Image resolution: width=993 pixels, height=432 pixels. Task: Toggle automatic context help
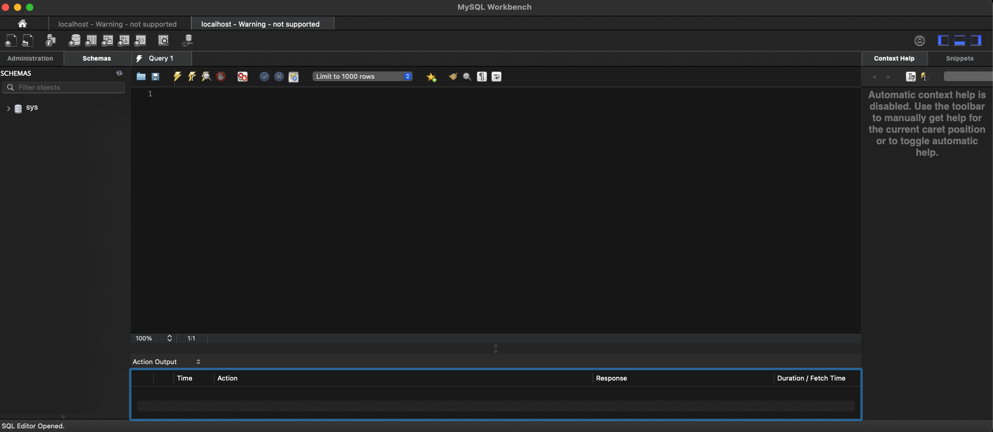pyautogui.click(x=911, y=77)
